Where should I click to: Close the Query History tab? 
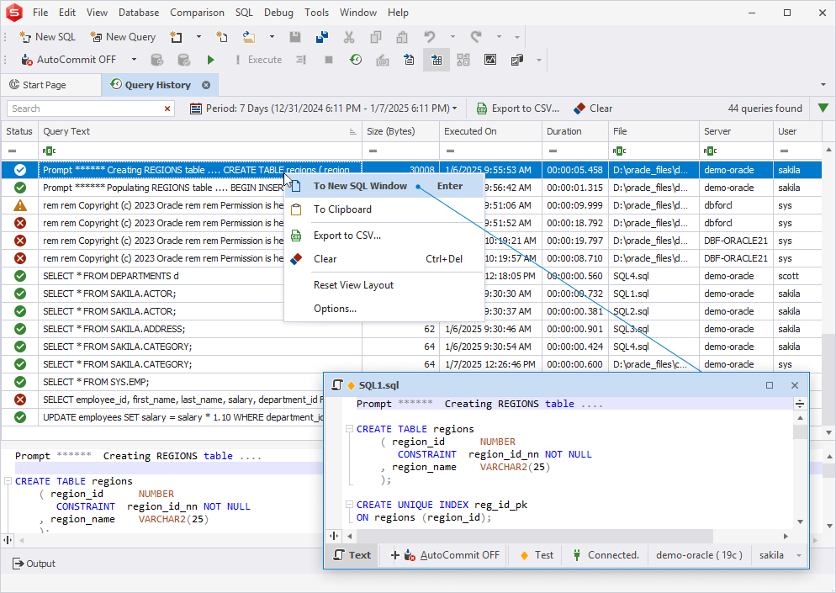coord(206,85)
